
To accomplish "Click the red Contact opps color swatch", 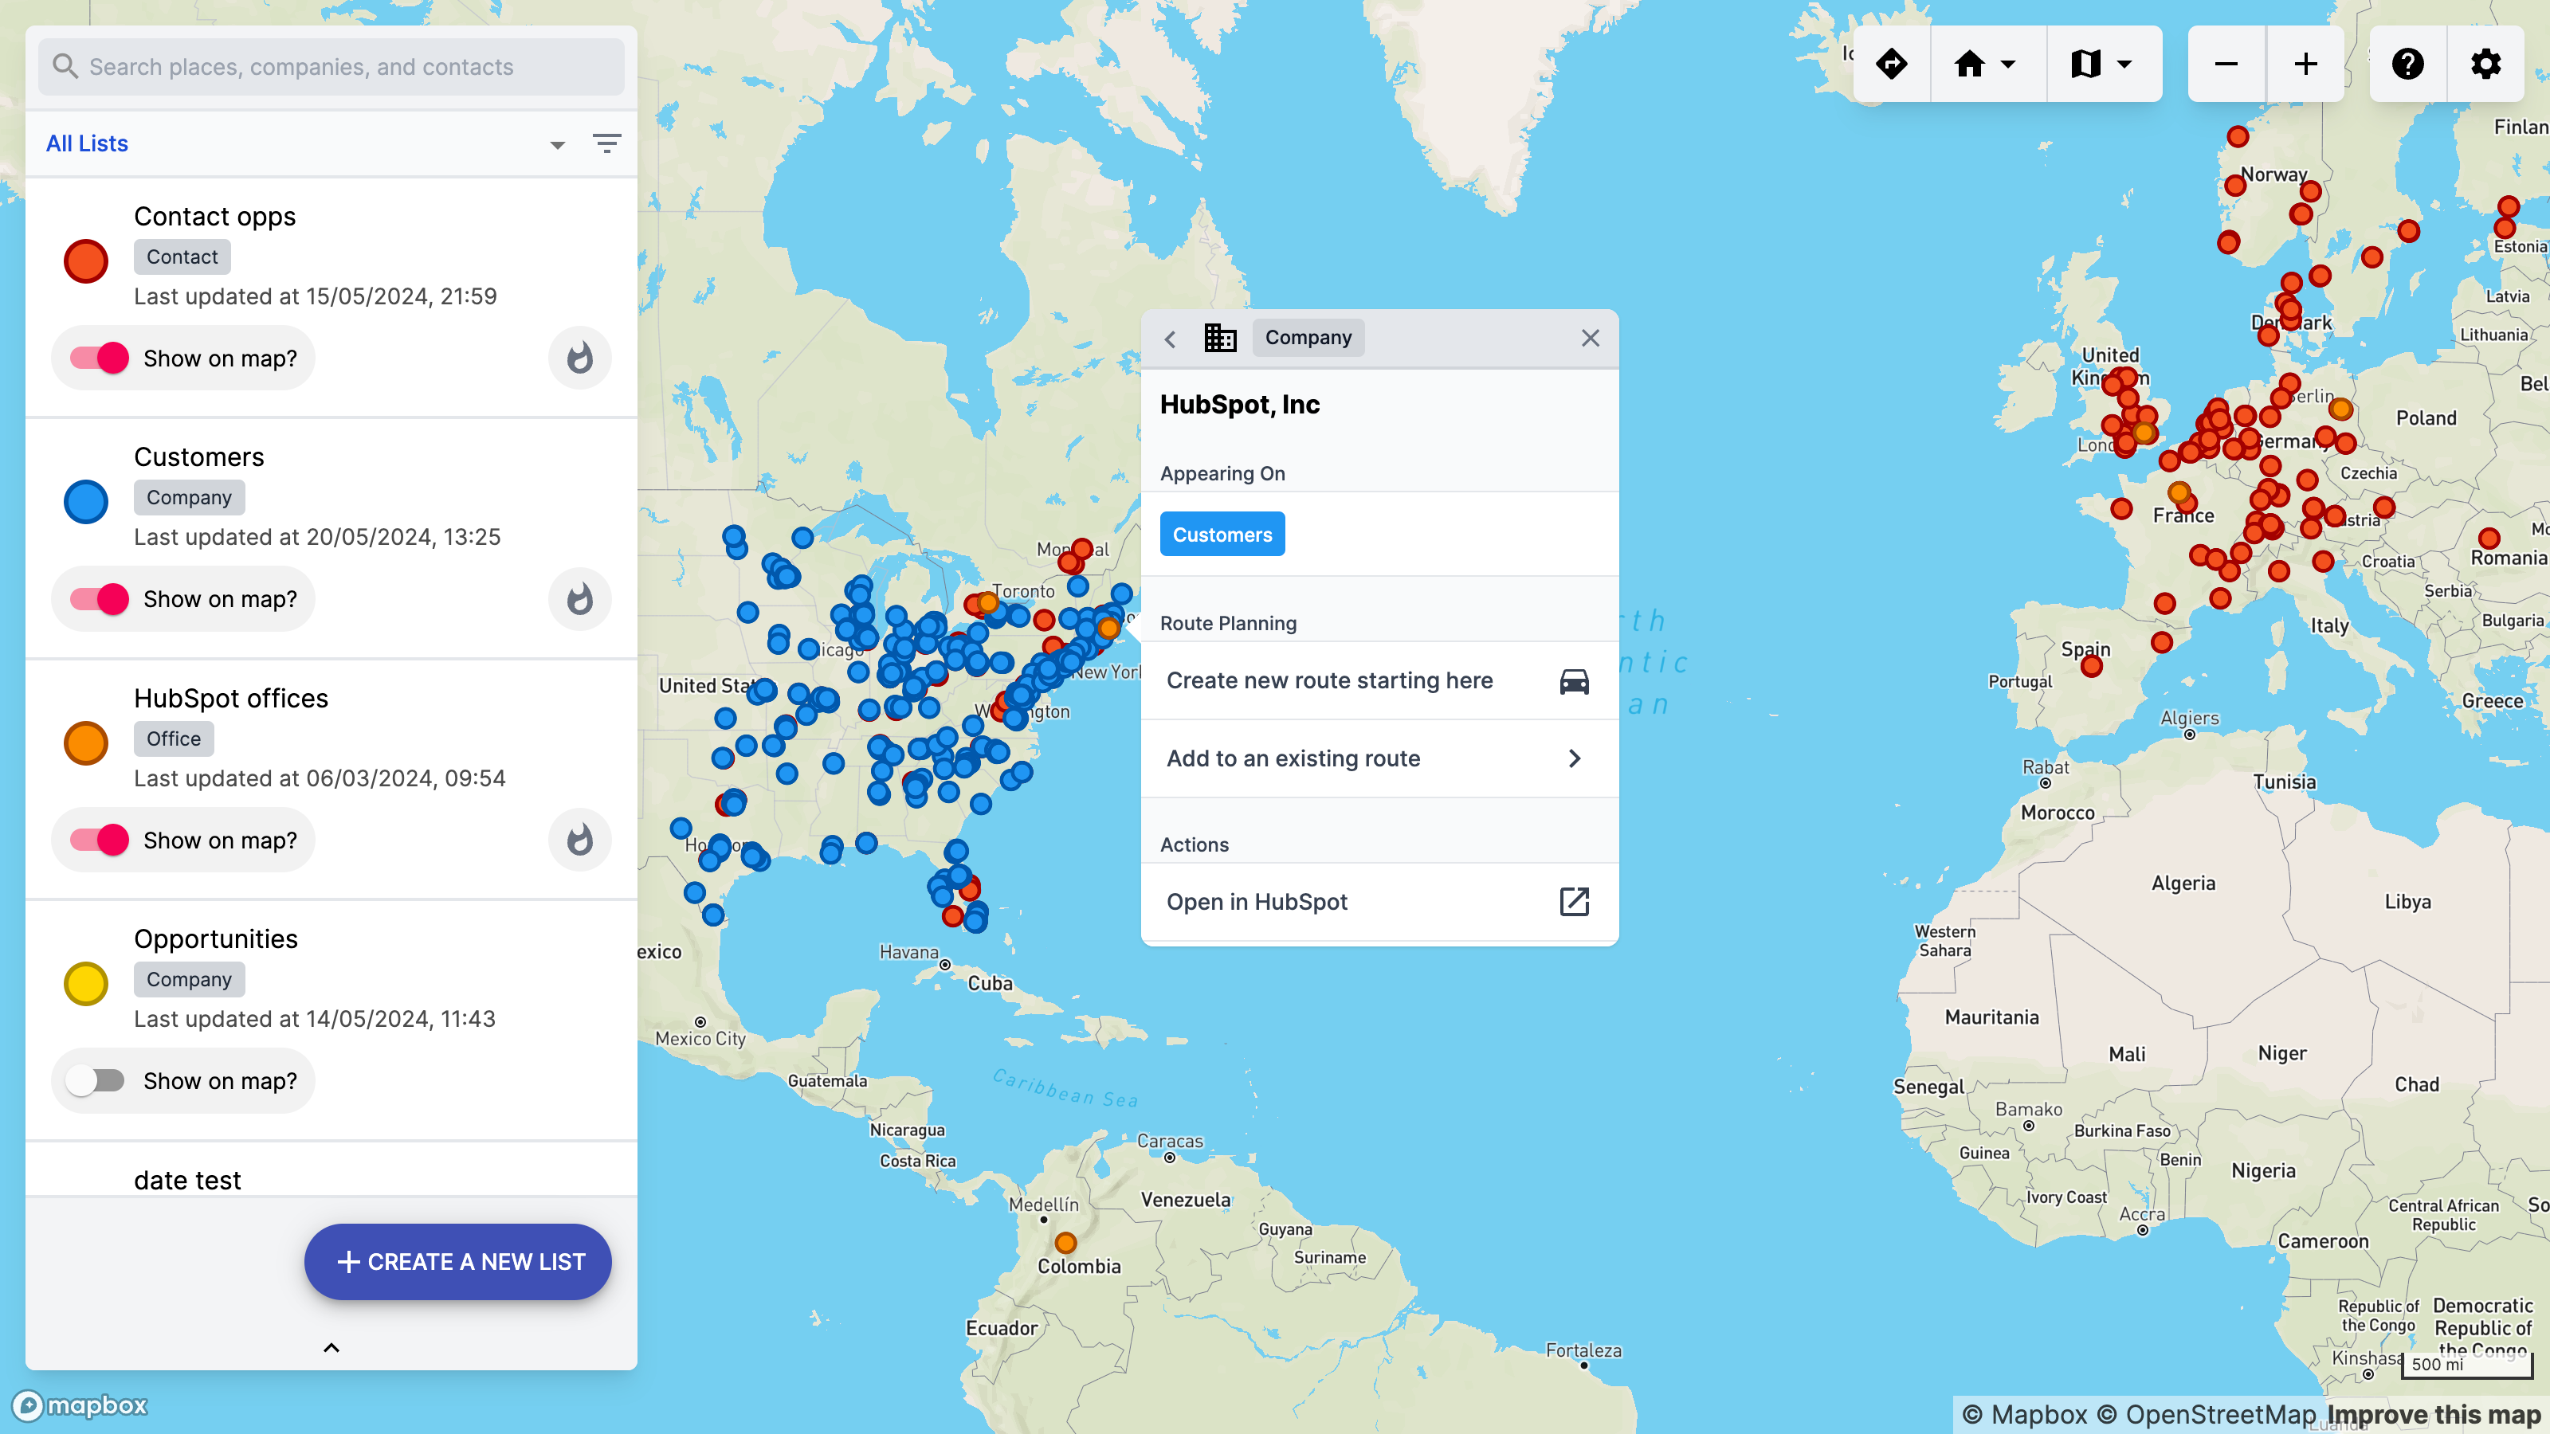I will 86,261.
